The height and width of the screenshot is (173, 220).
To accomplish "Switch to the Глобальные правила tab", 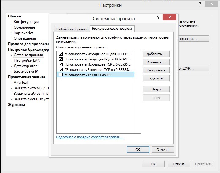I will [72, 29].
